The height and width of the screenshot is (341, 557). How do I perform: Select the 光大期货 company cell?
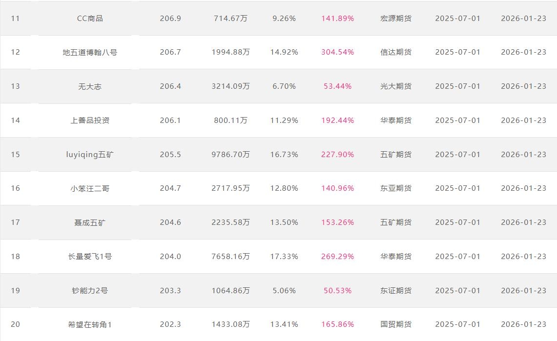point(395,86)
